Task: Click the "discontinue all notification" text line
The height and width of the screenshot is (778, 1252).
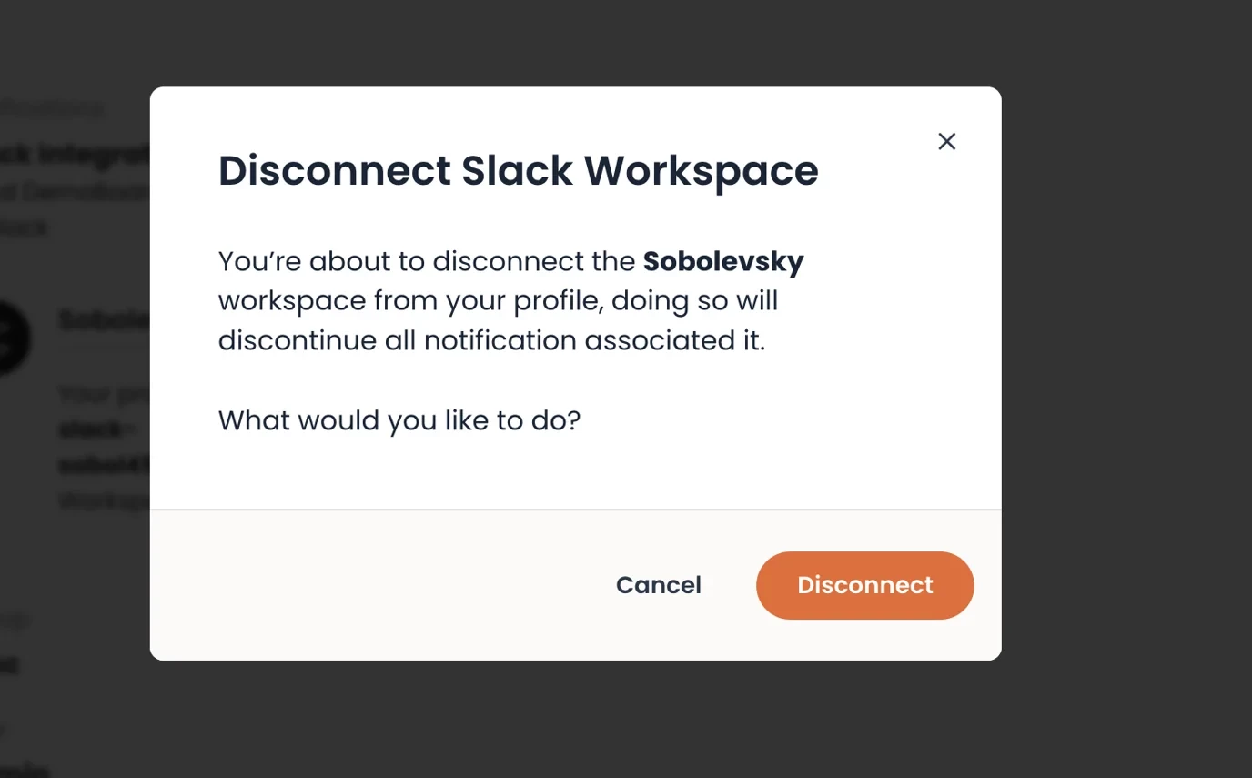Action: tap(491, 341)
